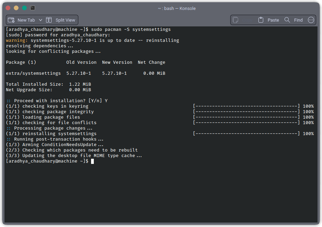Click 'reinstalling systemsettings' line
The image size is (322, 227).
pos(51,134)
